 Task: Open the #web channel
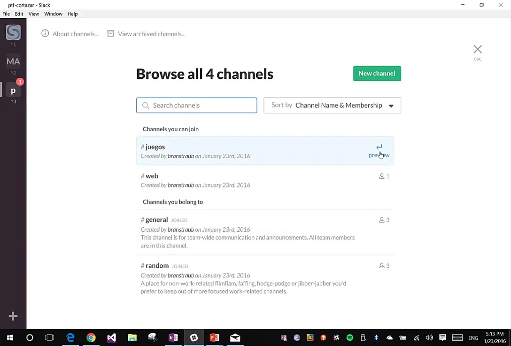coord(265,180)
